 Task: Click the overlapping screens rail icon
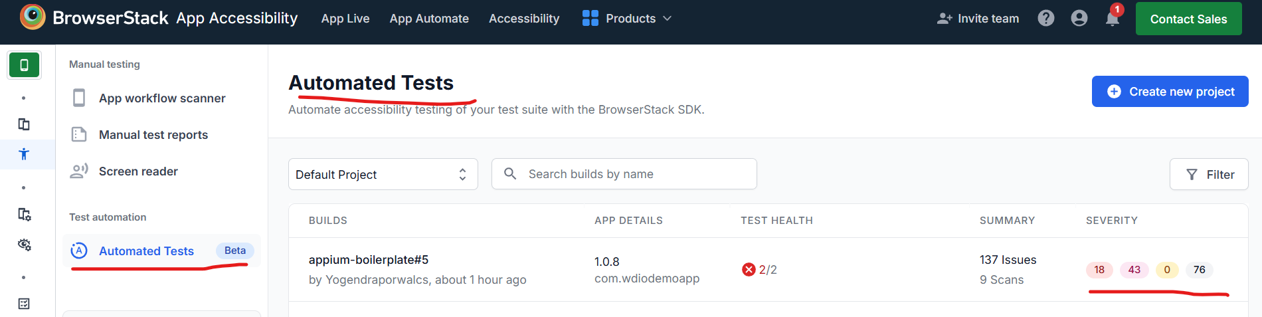click(24, 124)
